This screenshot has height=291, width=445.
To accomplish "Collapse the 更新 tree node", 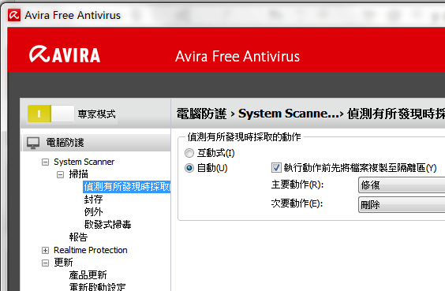I will point(45,263).
